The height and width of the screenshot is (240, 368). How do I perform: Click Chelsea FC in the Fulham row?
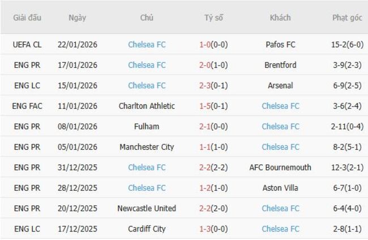280,126
